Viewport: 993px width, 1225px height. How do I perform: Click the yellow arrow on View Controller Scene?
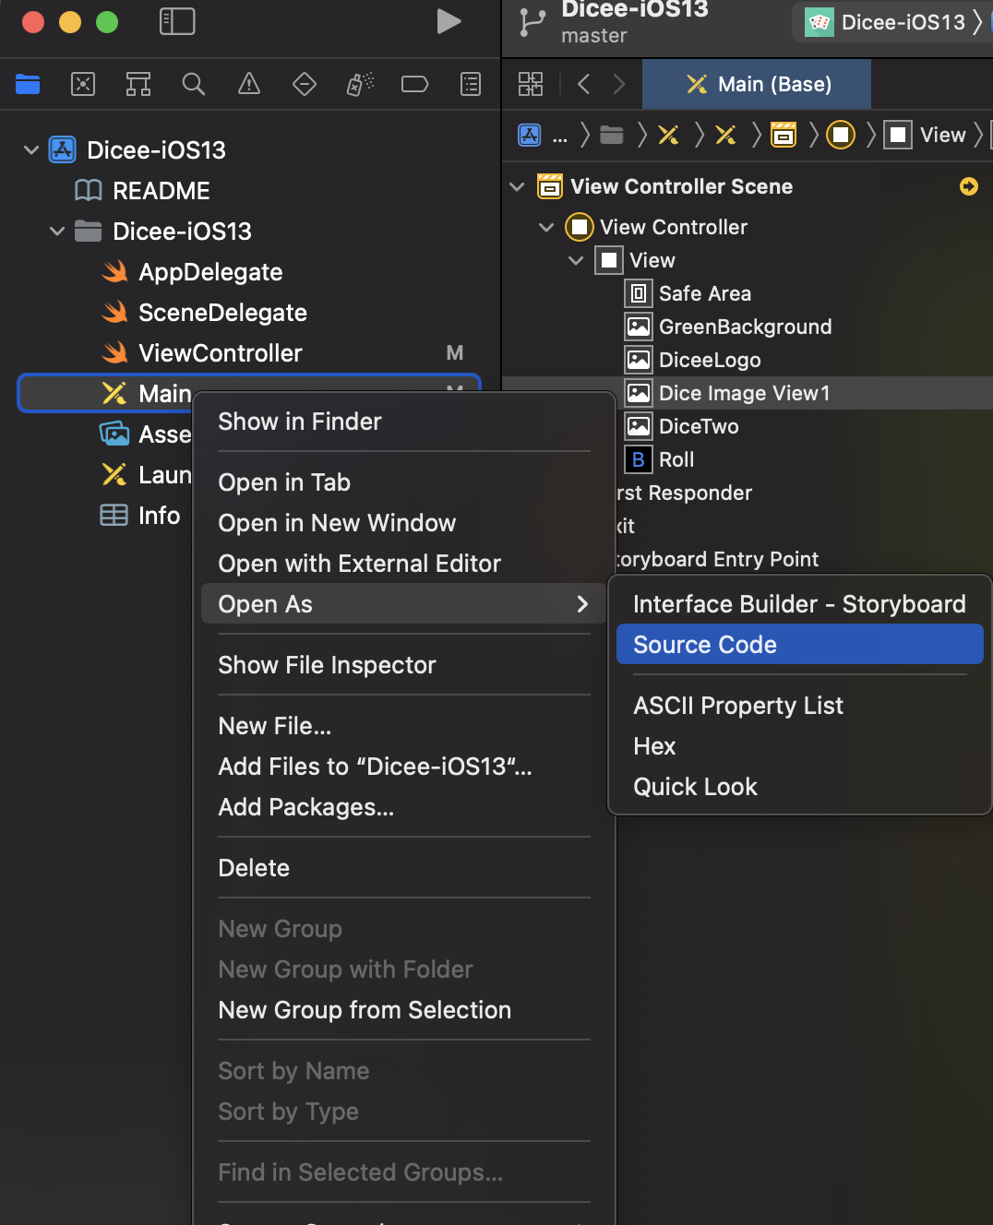[x=969, y=187]
